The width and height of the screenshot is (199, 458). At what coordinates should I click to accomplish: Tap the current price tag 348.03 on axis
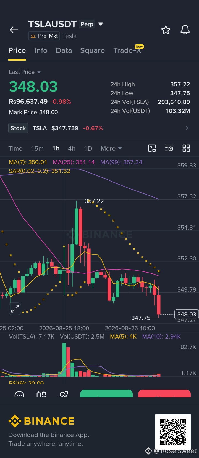(187, 314)
